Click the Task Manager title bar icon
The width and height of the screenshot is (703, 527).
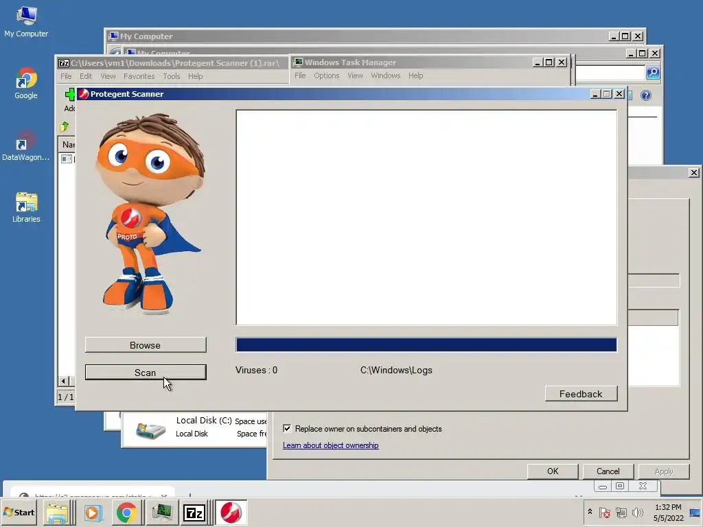298,62
